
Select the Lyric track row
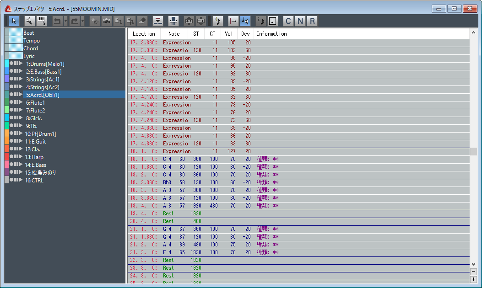pos(65,56)
